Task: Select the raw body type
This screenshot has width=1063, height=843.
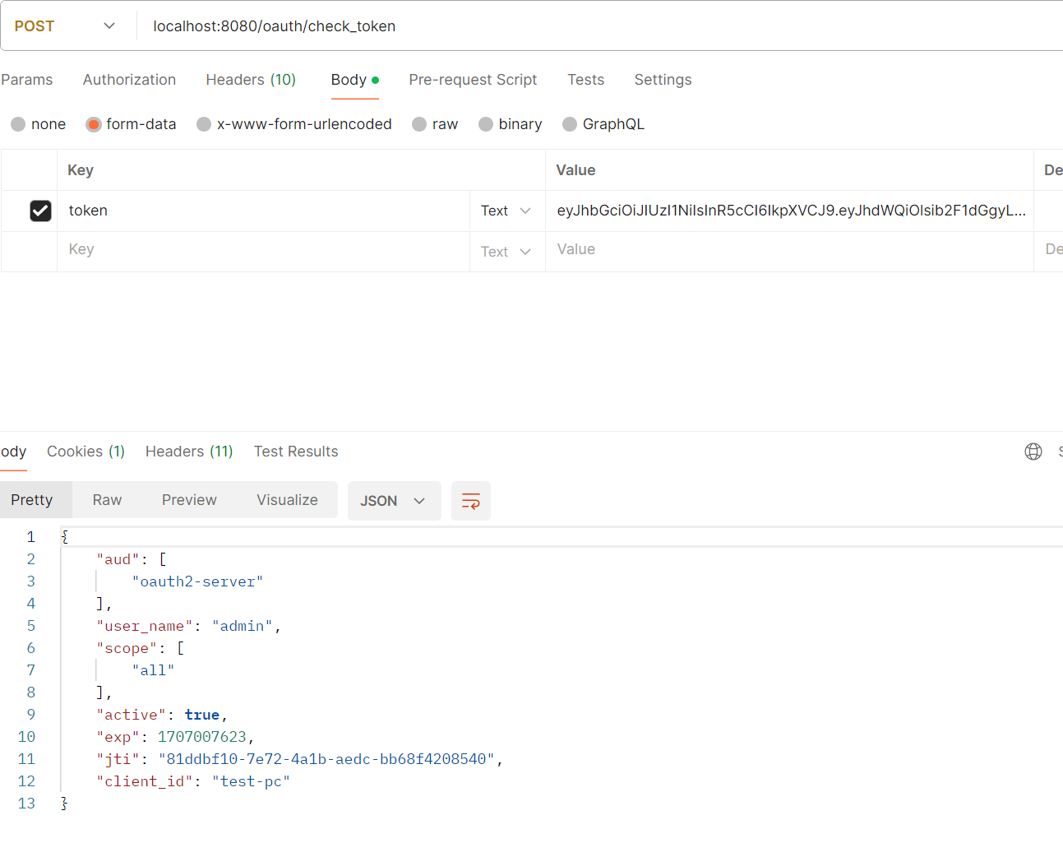Action: [435, 124]
